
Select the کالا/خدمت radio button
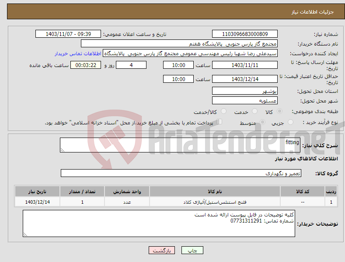click(223, 111)
